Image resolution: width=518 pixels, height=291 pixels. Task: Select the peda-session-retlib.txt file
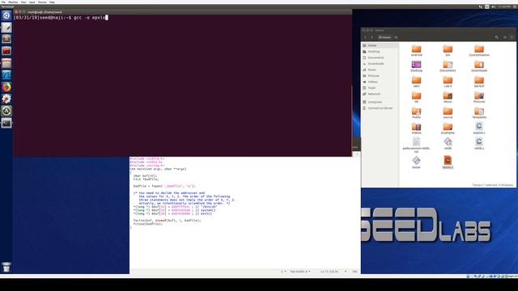click(x=416, y=145)
